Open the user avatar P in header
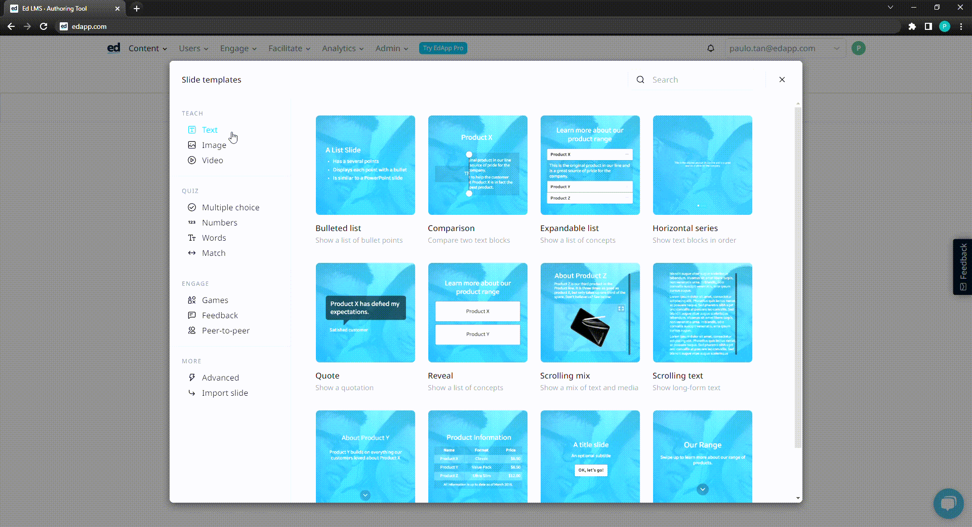 click(859, 48)
